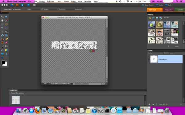Viewport: 185px width, 115px height.
Task: Open the EDIT Full tab arrow menu
Action: tap(161, 10)
